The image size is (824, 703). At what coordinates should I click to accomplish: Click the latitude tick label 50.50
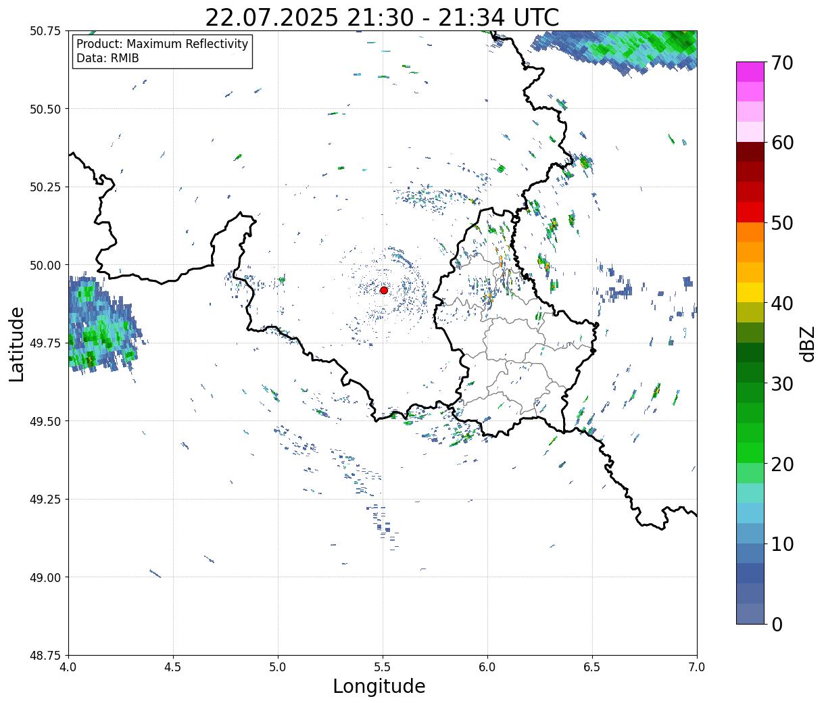pyautogui.click(x=45, y=110)
